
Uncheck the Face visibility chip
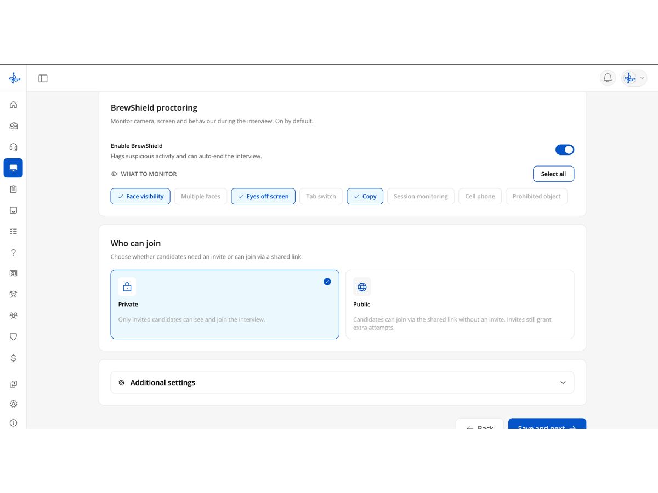140,196
